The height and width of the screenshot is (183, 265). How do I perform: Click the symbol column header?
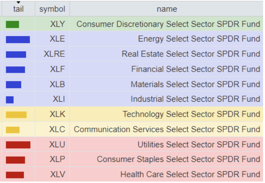click(52, 9)
